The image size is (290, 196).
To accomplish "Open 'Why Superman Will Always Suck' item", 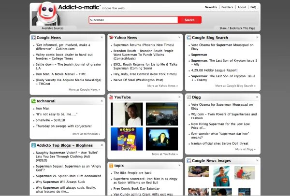I will coord(60,182).
